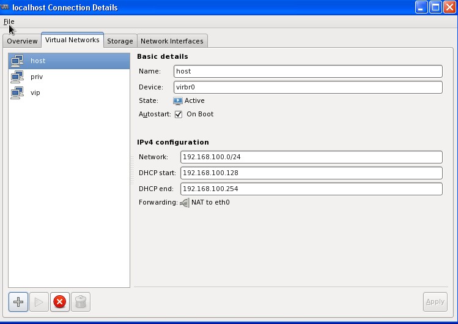Open the Network Interfaces tab
This screenshot has height=324, width=458.
172,41
